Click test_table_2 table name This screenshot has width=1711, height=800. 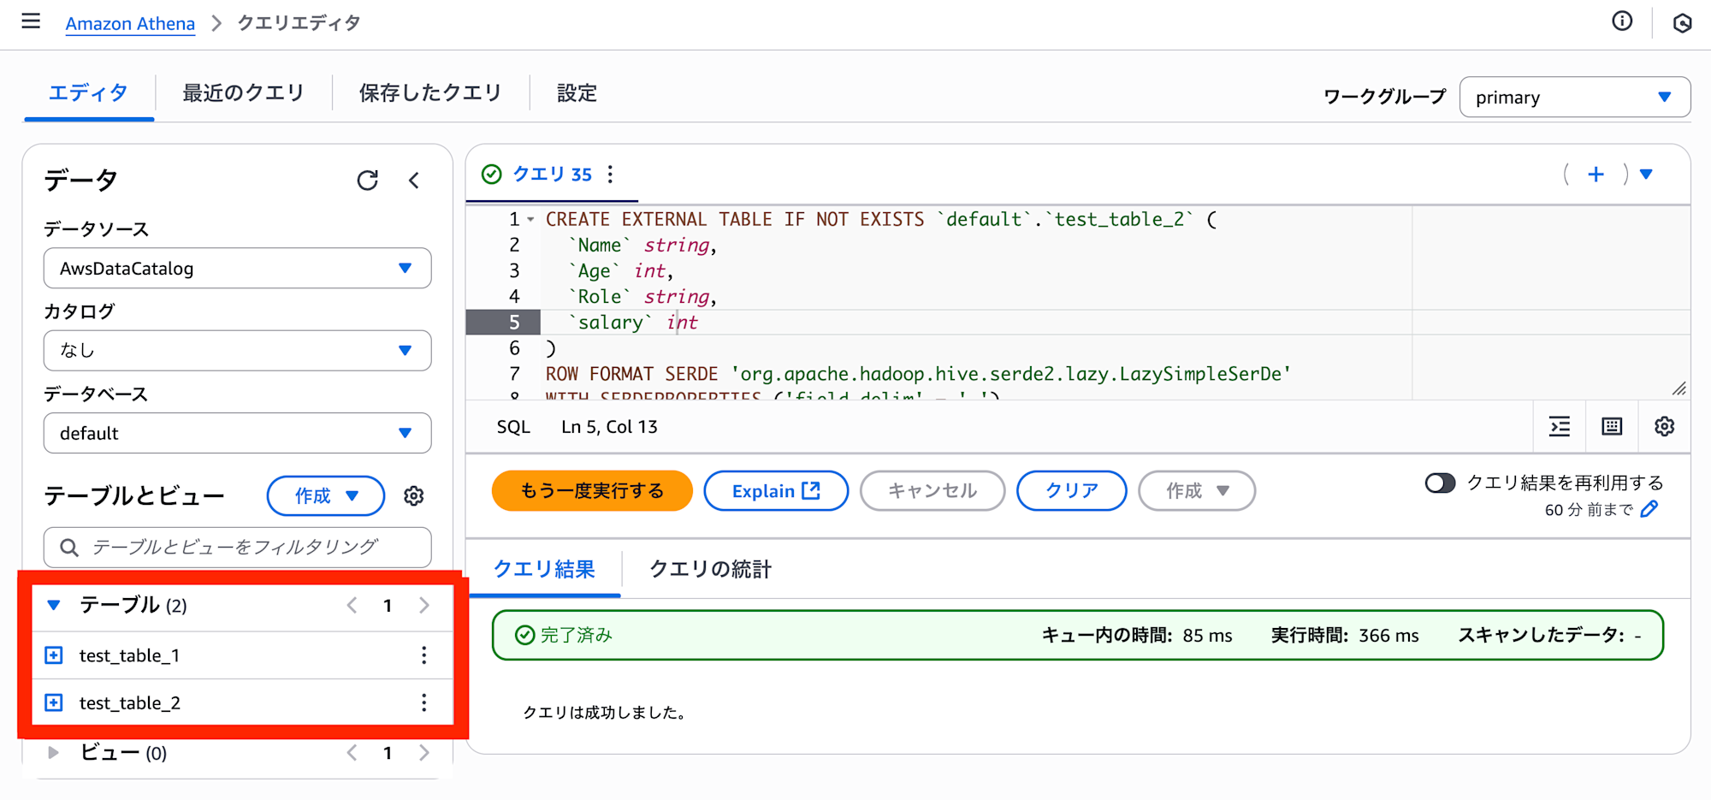(130, 702)
